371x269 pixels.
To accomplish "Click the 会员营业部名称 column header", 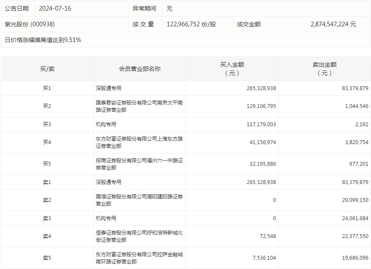I will coord(140,69).
